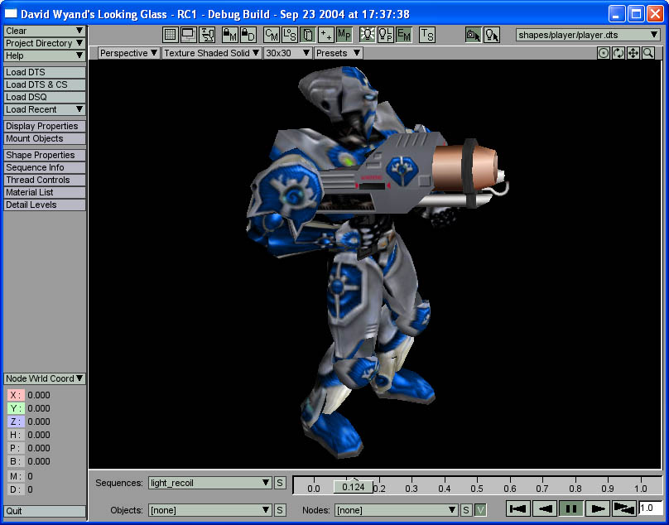
Task: Open the Detail Levels panel
Action: [45, 205]
